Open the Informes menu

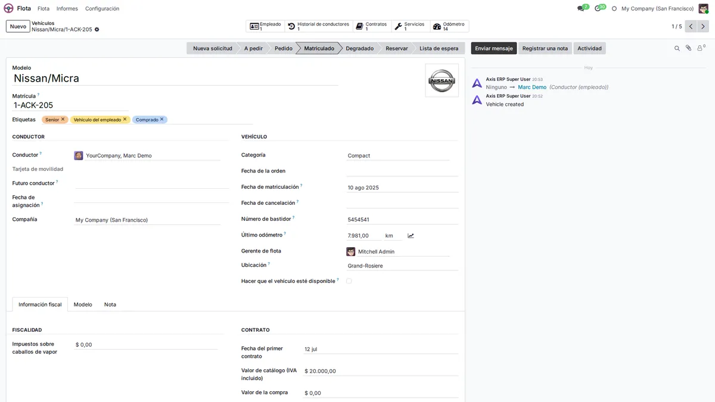click(67, 8)
